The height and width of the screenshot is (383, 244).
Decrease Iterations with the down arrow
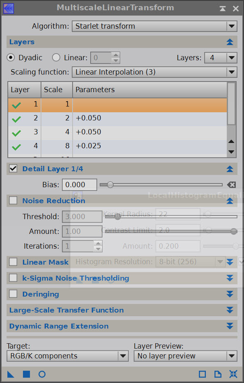98,249
